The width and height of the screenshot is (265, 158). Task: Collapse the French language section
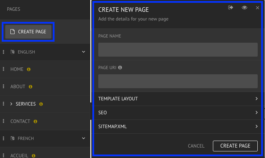(x=83, y=139)
